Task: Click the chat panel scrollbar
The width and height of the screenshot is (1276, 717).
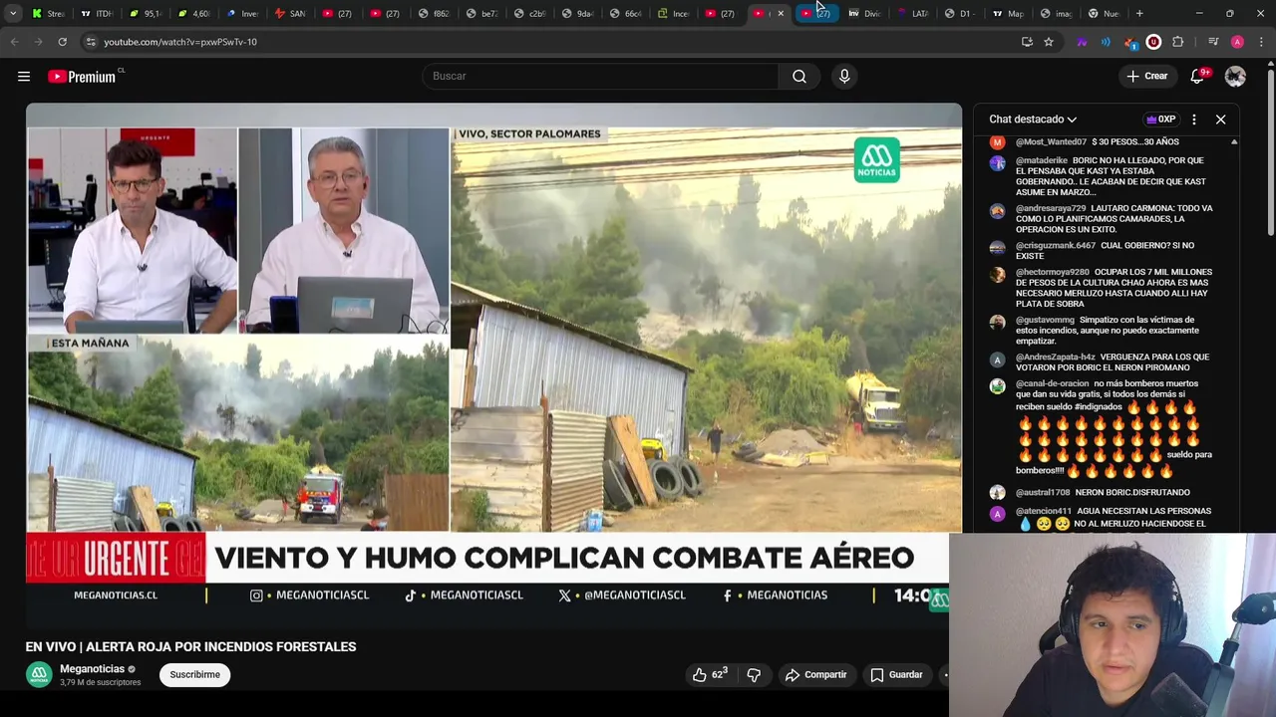Action: pyautogui.click(x=1234, y=334)
